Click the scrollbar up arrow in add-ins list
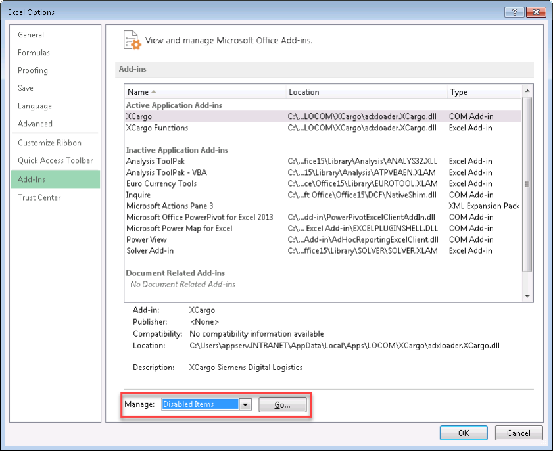The width and height of the screenshot is (553, 451). tap(526, 91)
